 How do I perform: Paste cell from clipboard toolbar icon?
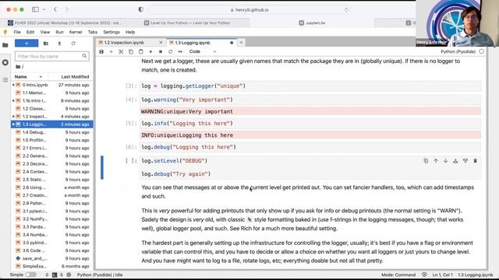[140, 51]
